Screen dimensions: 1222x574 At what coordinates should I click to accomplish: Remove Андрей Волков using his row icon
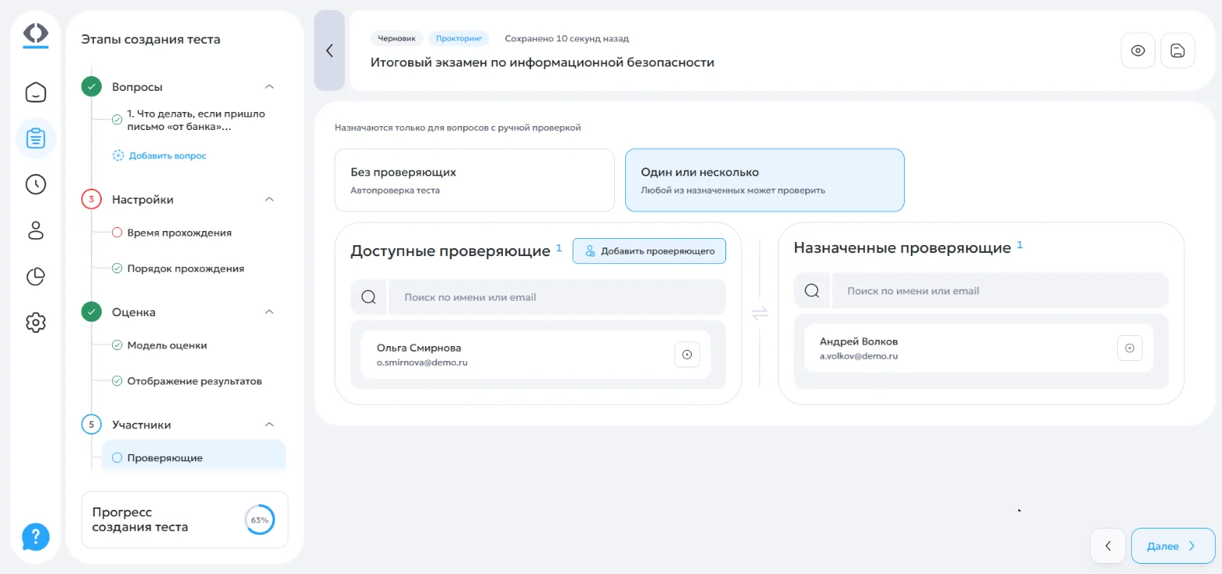click(x=1130, y=348)
